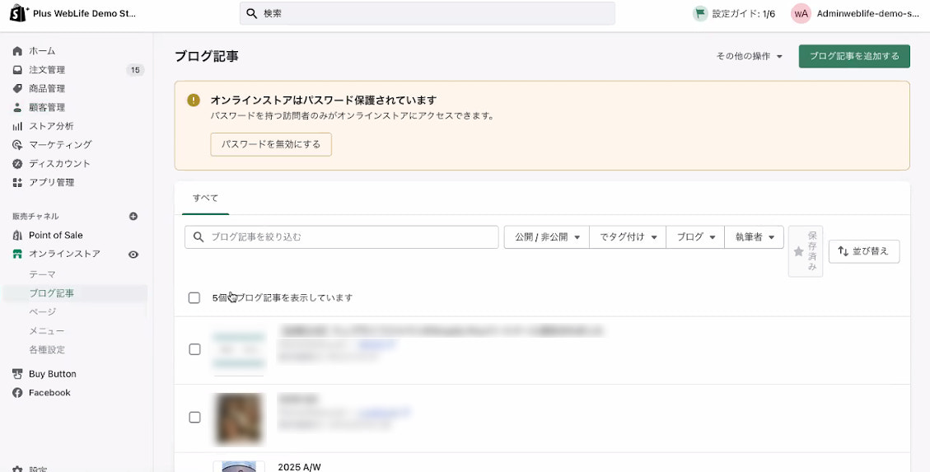Open 商品管理 in sidebar
This screenshot has height=472, width=930.
(x=47, y=89)
